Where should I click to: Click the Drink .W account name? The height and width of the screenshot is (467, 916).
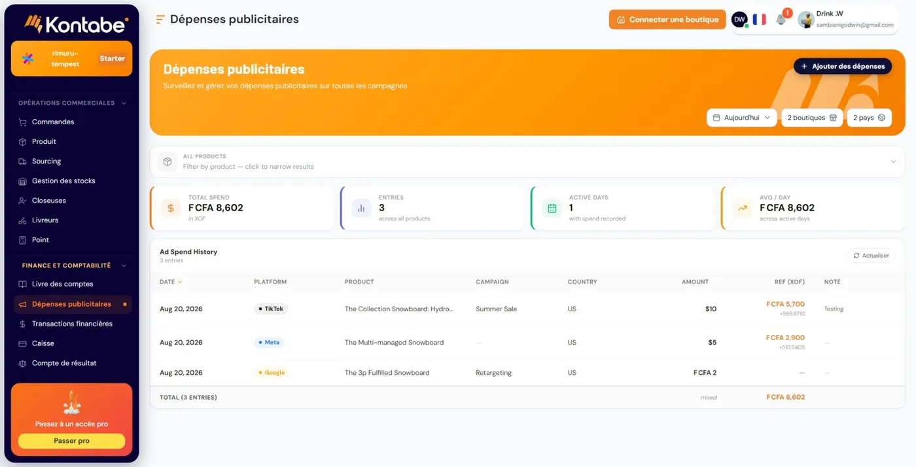[x=830, y=14]
